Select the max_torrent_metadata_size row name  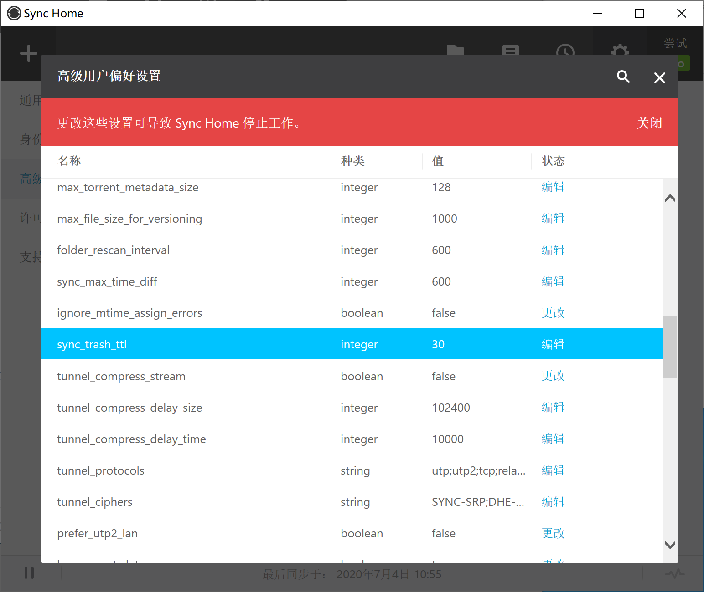click(x=128, y=187)
